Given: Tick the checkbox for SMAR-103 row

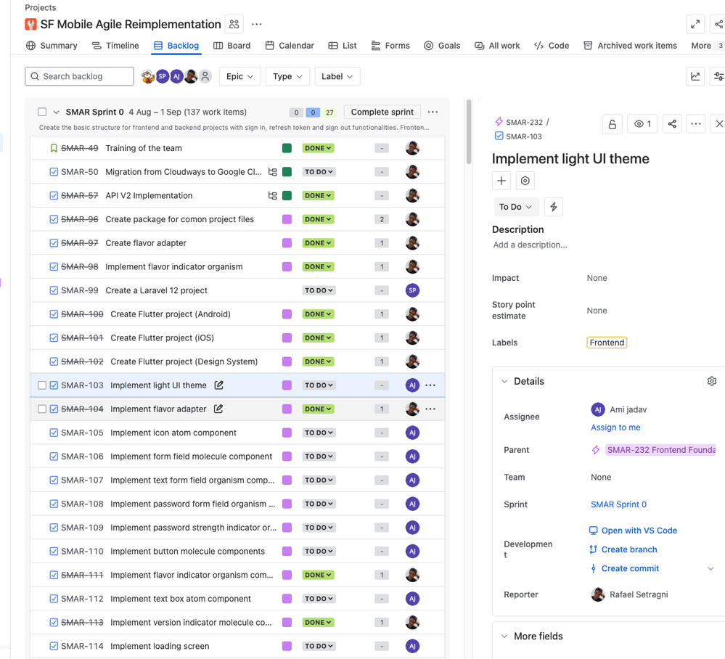Looking at the screenshot, I should (42, 385).
